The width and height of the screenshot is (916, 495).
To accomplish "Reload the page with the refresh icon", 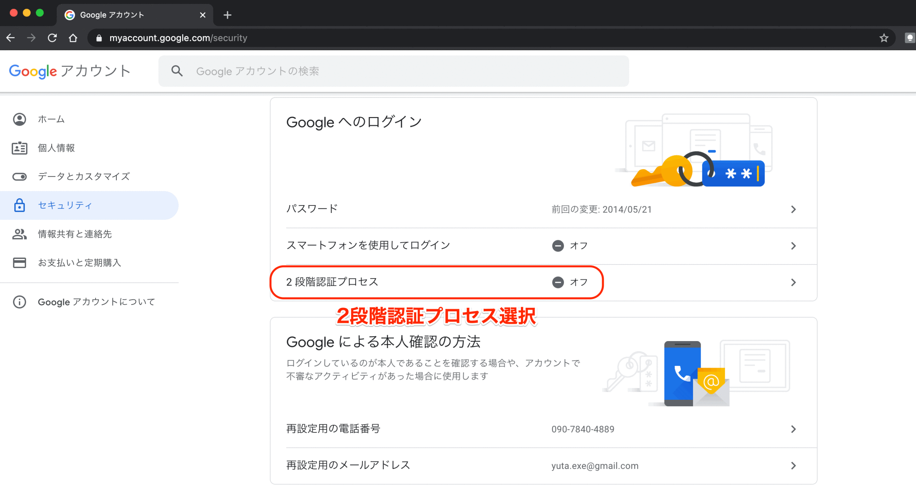I will 52,38.
